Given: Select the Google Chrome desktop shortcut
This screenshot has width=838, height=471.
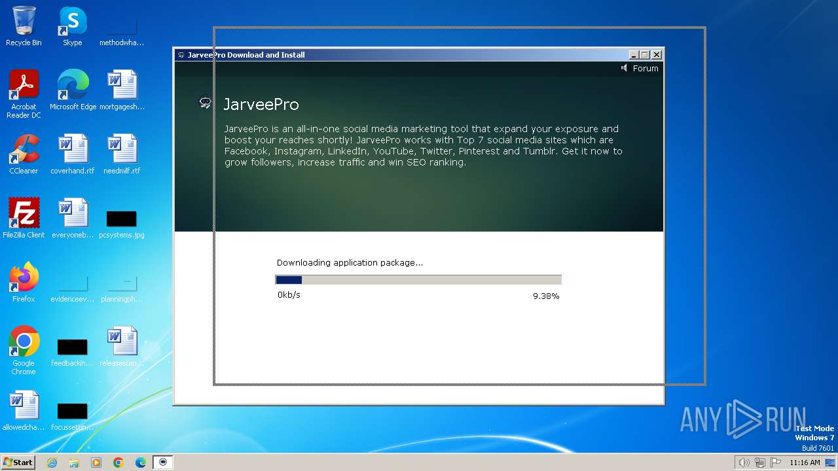Looking at the screenshot, I should 24,351.
